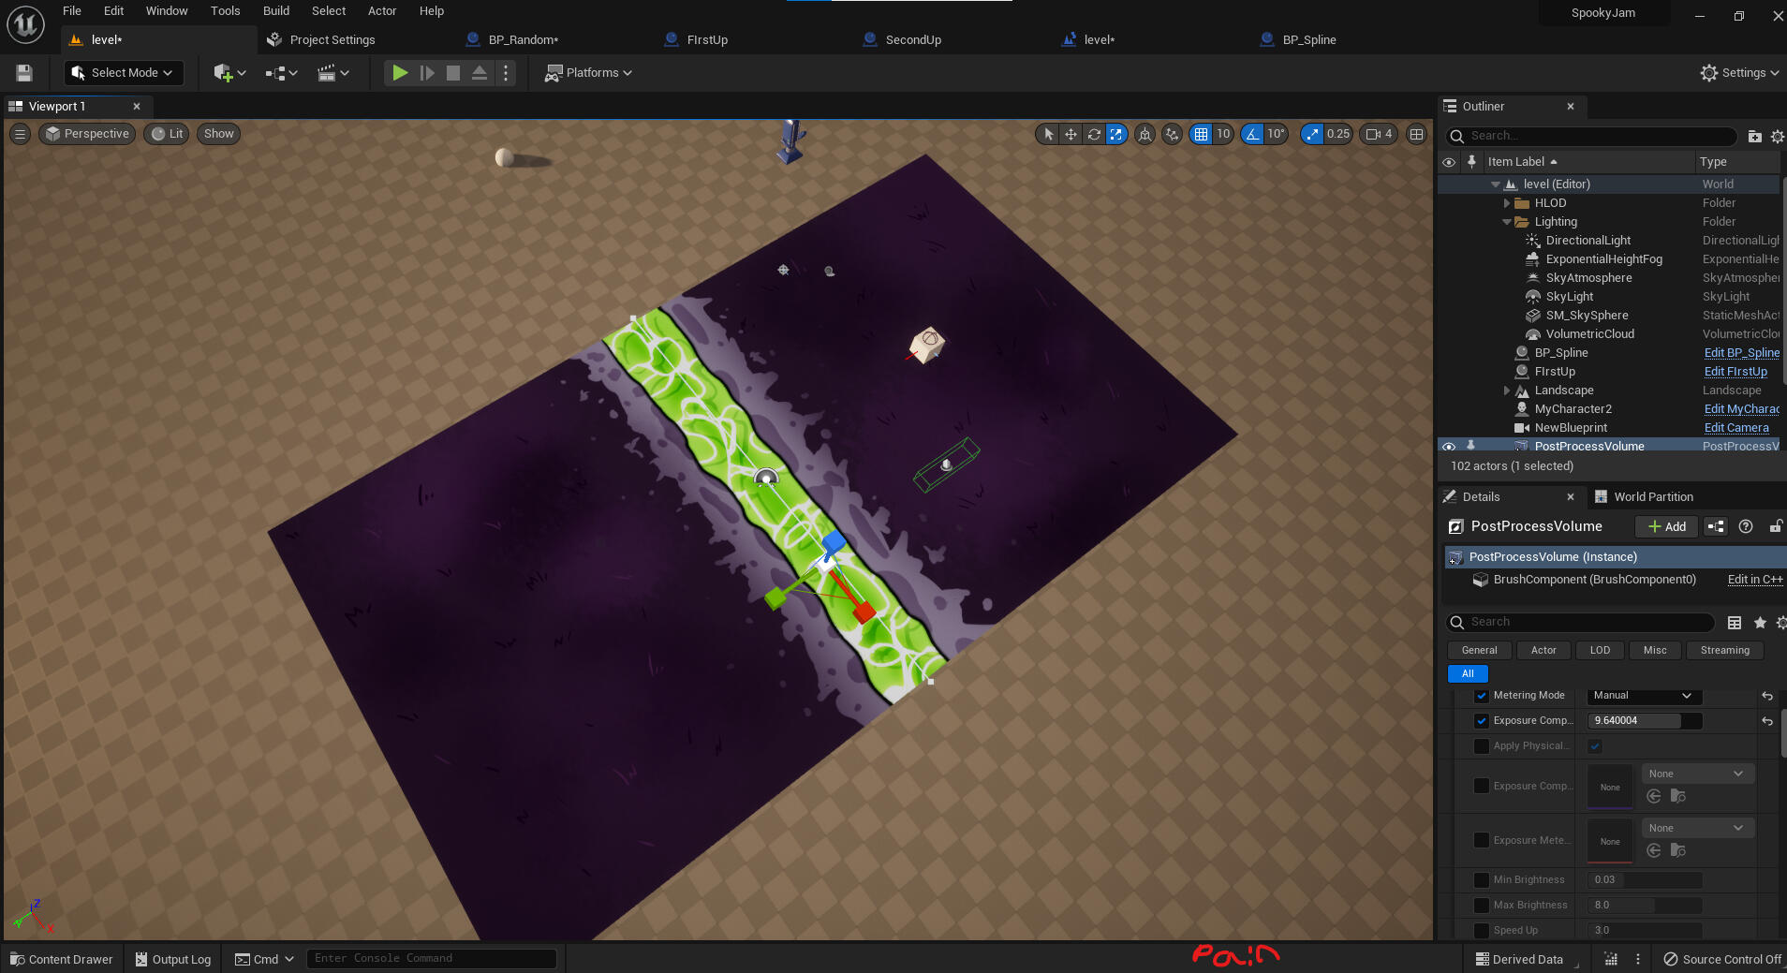Toggle visibility eye of PostProcessVolume in Outliner

1449,447
